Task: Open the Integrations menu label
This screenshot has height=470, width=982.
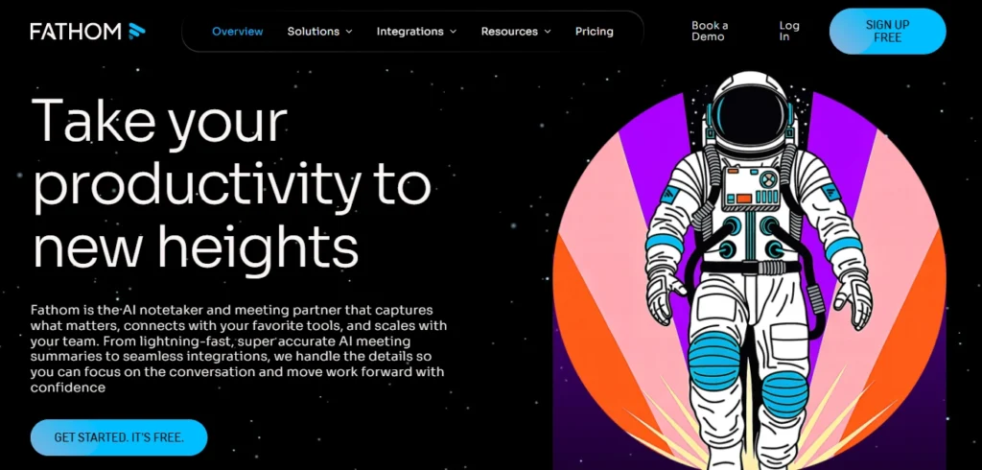Action: [409, 32]
